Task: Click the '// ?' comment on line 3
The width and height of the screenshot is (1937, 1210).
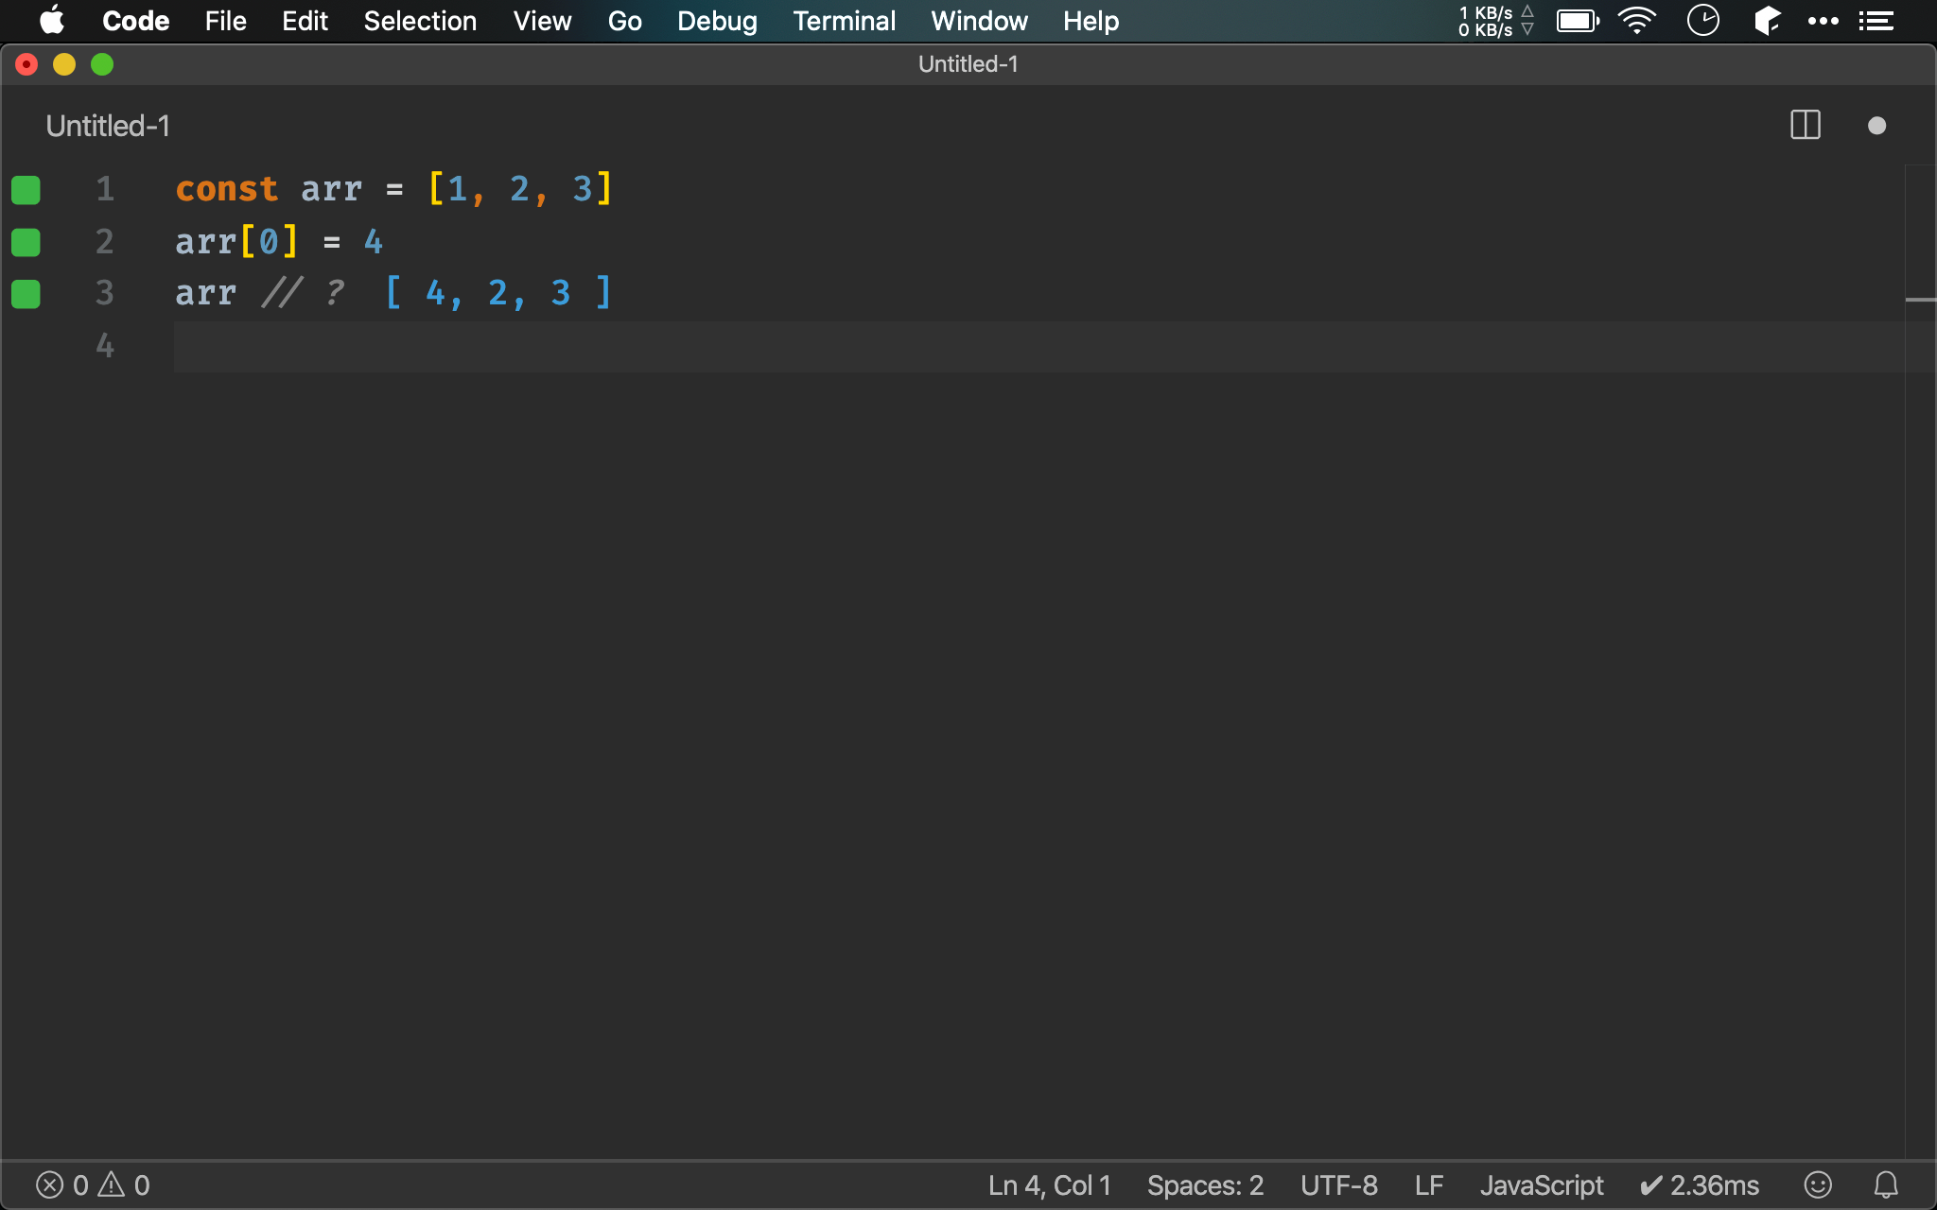Action: click(303, 293)
